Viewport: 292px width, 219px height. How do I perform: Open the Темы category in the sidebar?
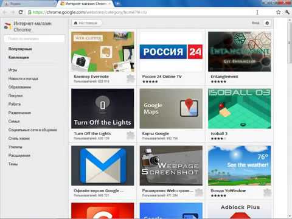[13, 164]
